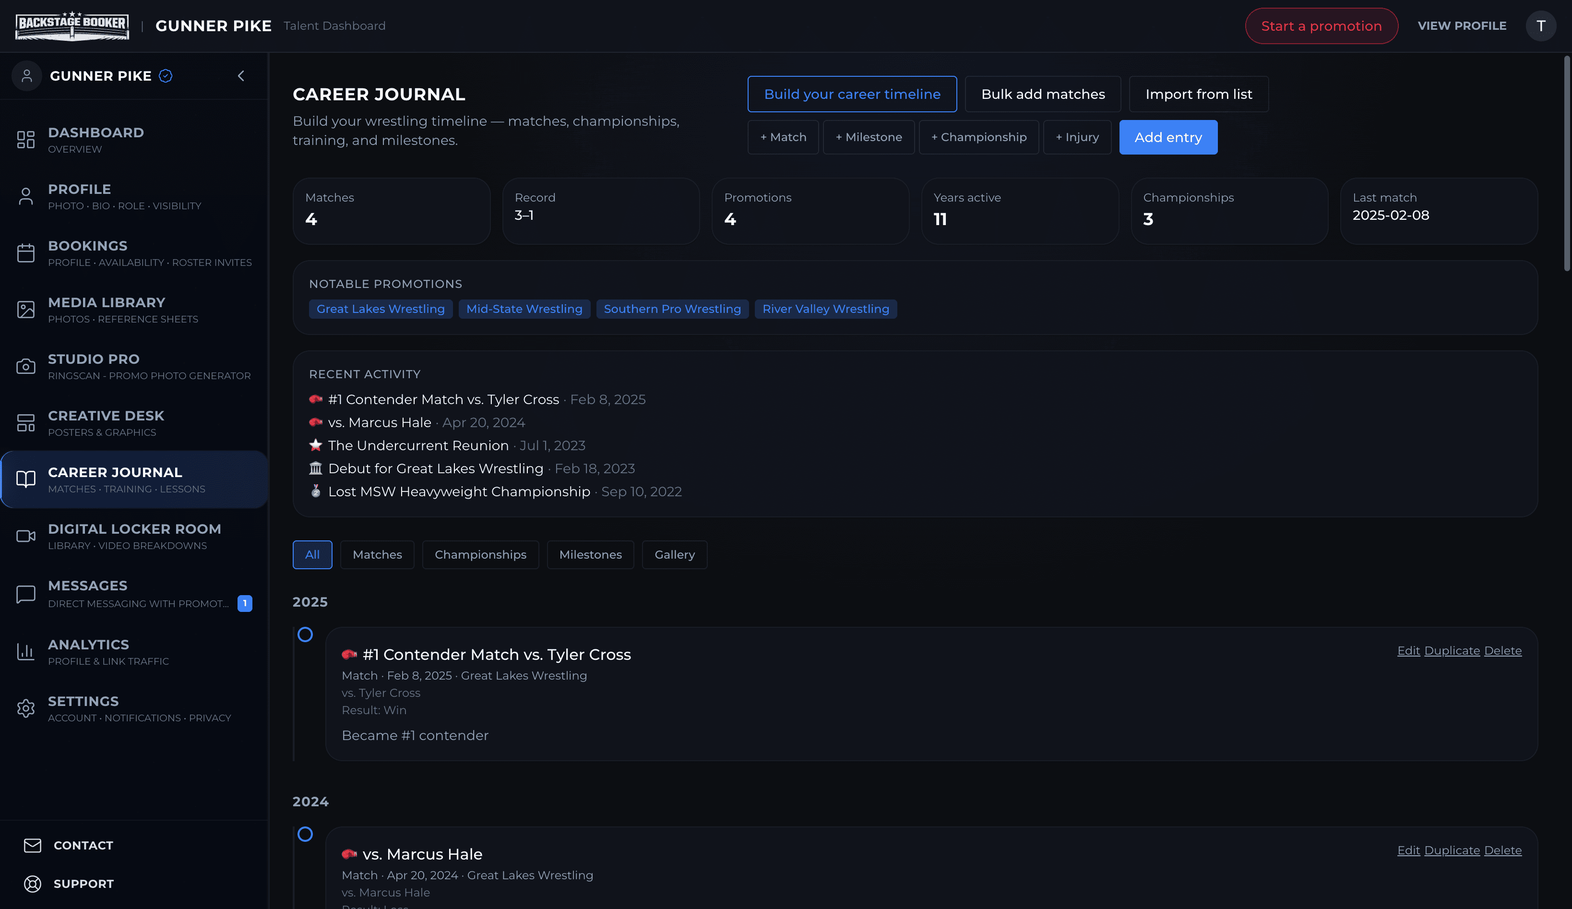1572x909 pixels.
Task: Select the Great Lakes Wrestling promotion tag
Action: point(381,308)
